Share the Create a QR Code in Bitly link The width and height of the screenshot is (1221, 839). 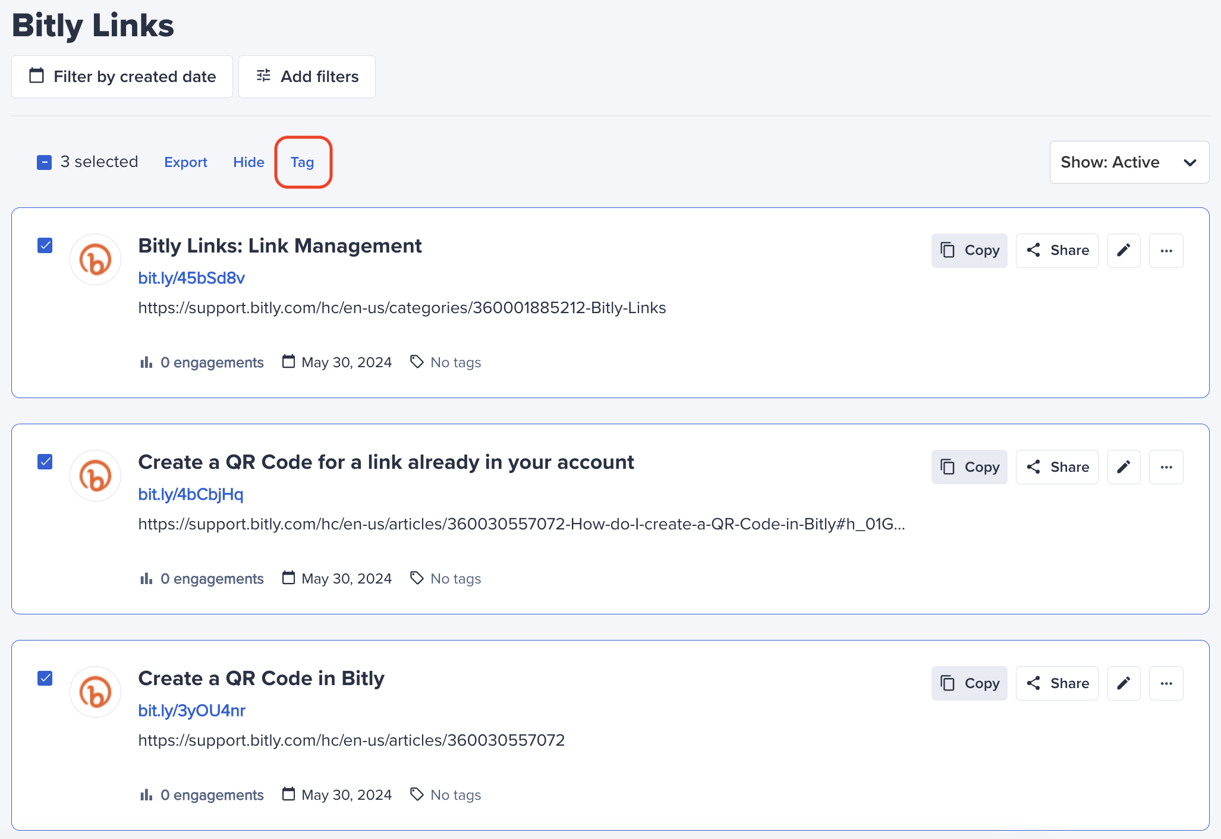(1057, 683)
